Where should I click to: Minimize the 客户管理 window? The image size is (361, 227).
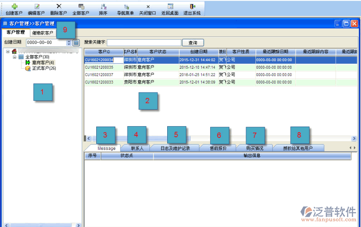(338, 23)
